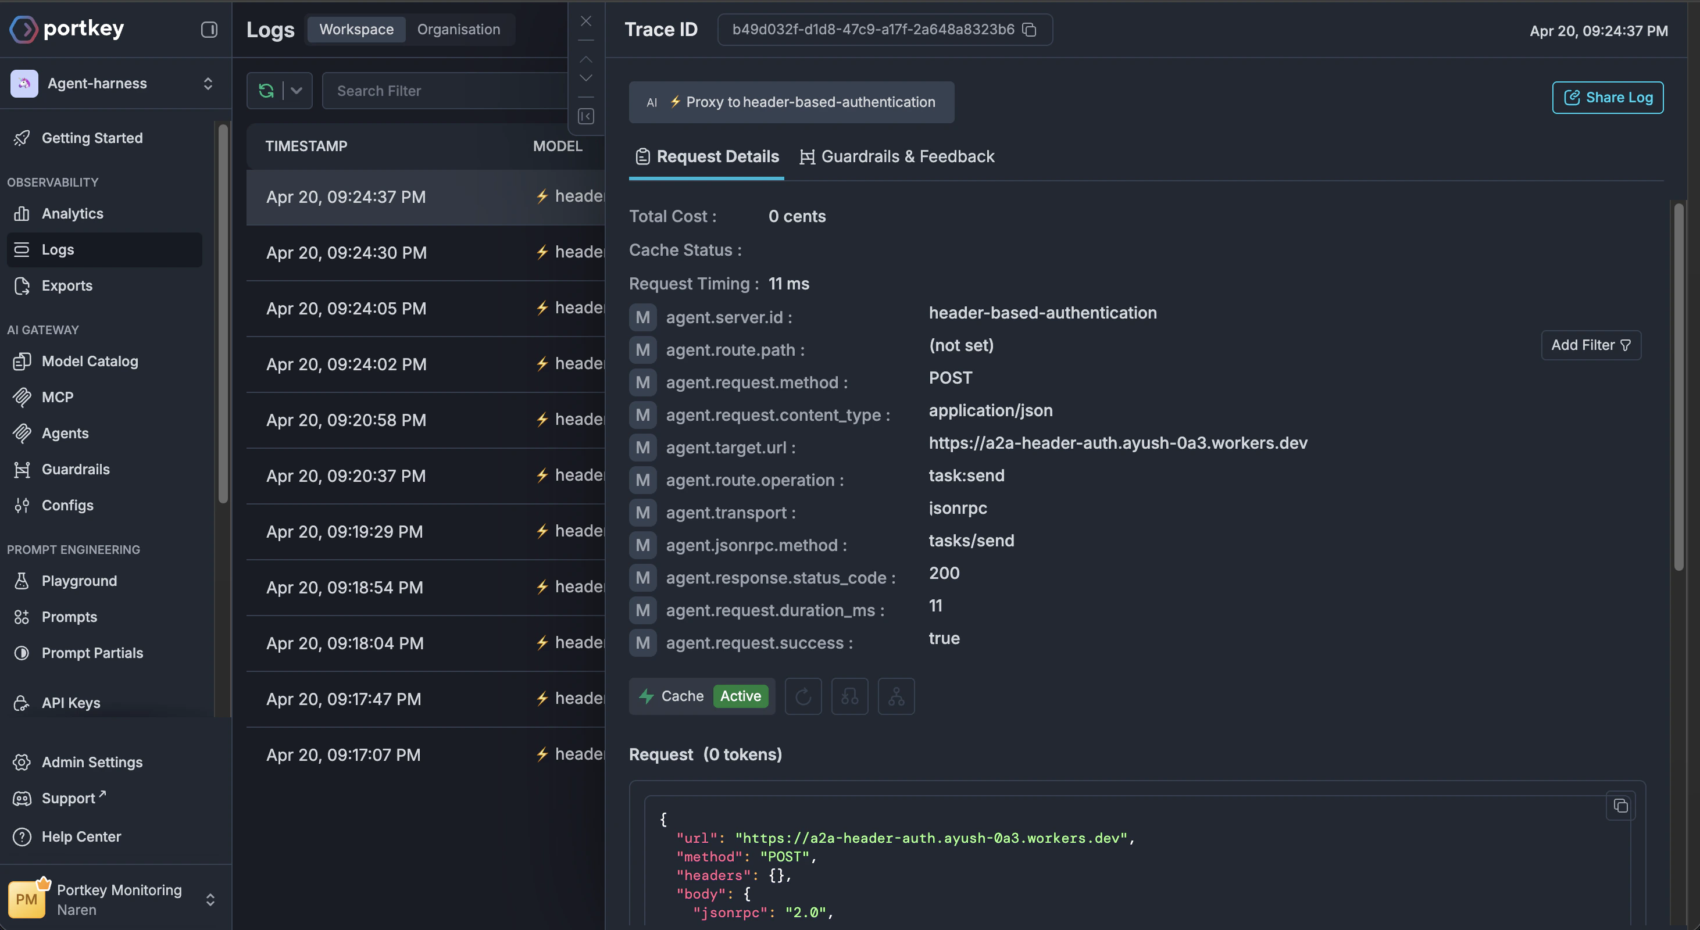Copy the request JSON code block
Viewport: 1700px width, 930px height.
[1620, 806]
